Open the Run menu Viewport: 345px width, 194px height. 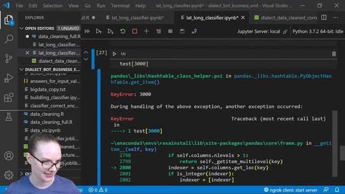coord(101,6)
